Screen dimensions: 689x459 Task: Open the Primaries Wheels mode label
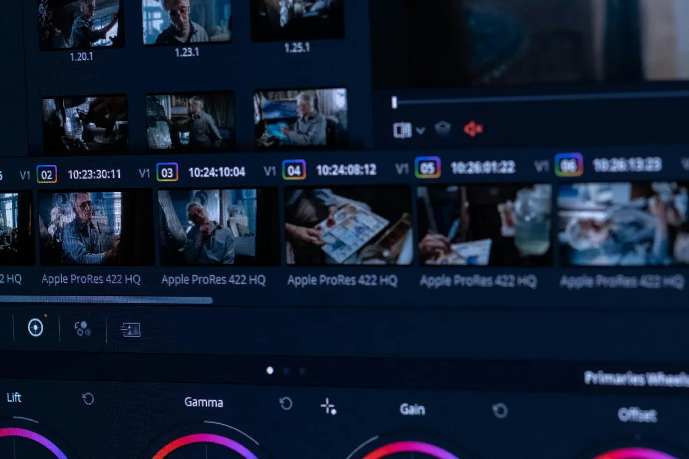pos(636,379)
